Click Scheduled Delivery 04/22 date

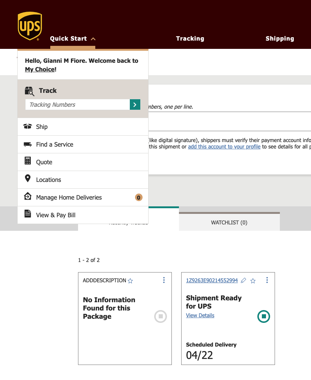tap(199, 355)
